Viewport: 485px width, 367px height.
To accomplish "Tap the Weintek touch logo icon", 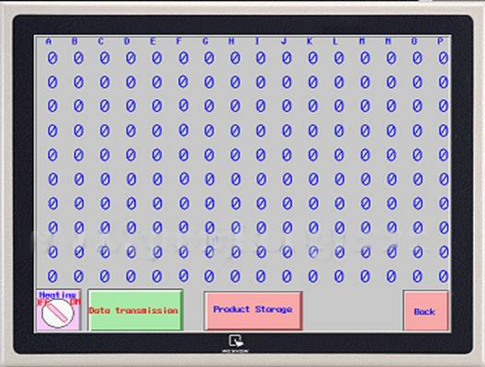I will (x=236, y=341).
